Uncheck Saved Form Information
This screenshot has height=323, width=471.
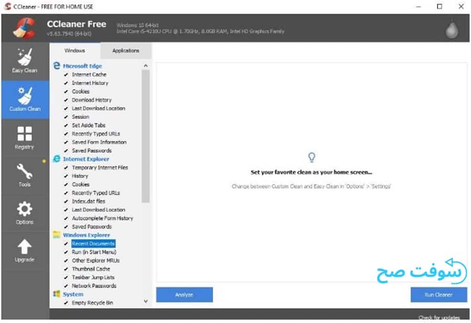pyautogui.click(x=66, y=142)
